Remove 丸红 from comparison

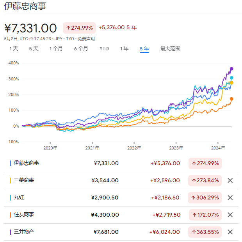click(x=230, y=198)
